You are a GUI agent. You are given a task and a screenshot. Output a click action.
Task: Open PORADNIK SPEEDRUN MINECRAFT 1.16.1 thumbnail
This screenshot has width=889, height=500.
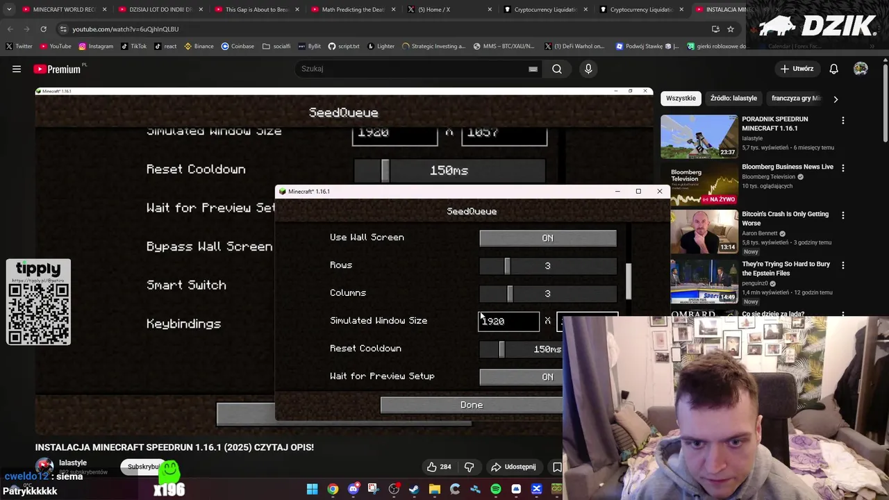699,136
